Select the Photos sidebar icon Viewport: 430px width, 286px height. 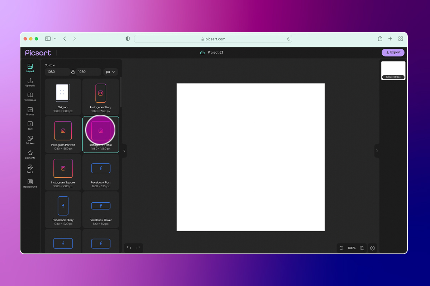pyautogui.click(x=30, y=111)
